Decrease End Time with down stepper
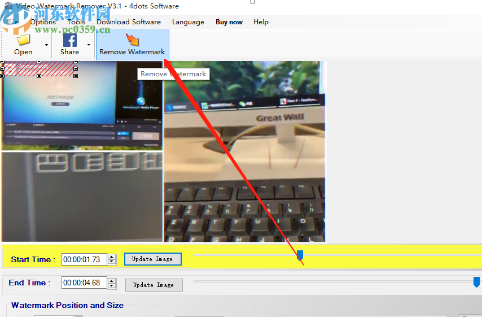Viewport: 482px width, 317px height. click(x=112, y=285)
